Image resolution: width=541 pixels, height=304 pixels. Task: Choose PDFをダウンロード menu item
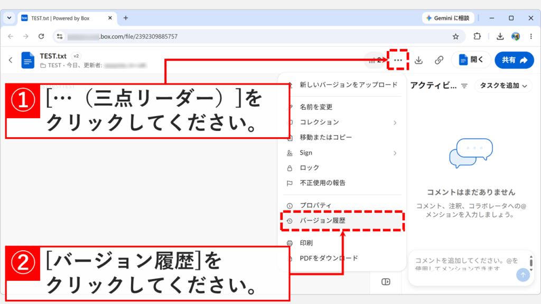(x=342, y=258)
